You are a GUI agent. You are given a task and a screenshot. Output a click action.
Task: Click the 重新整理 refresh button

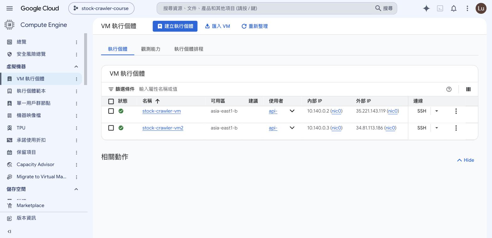254,26
